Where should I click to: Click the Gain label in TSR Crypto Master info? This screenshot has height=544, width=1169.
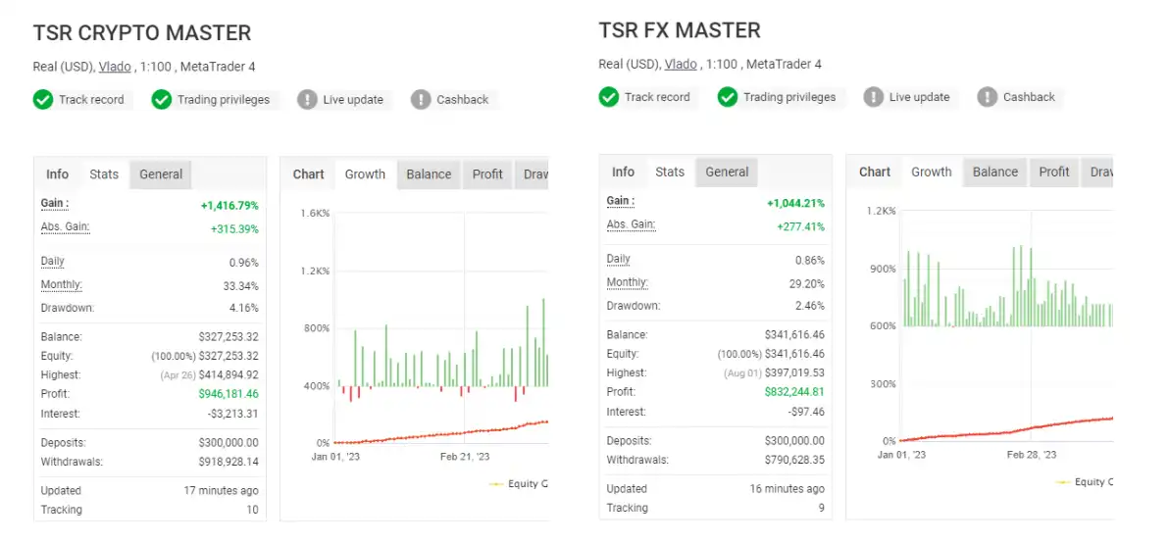tap(54, 203)
